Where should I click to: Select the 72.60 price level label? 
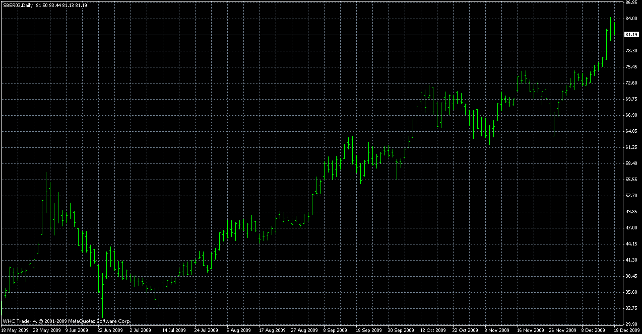point(631,83)
